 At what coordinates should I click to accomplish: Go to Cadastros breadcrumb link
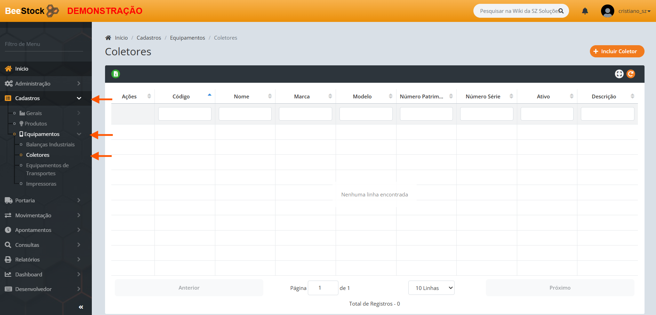pyautogui.click(x=149, y=38)
